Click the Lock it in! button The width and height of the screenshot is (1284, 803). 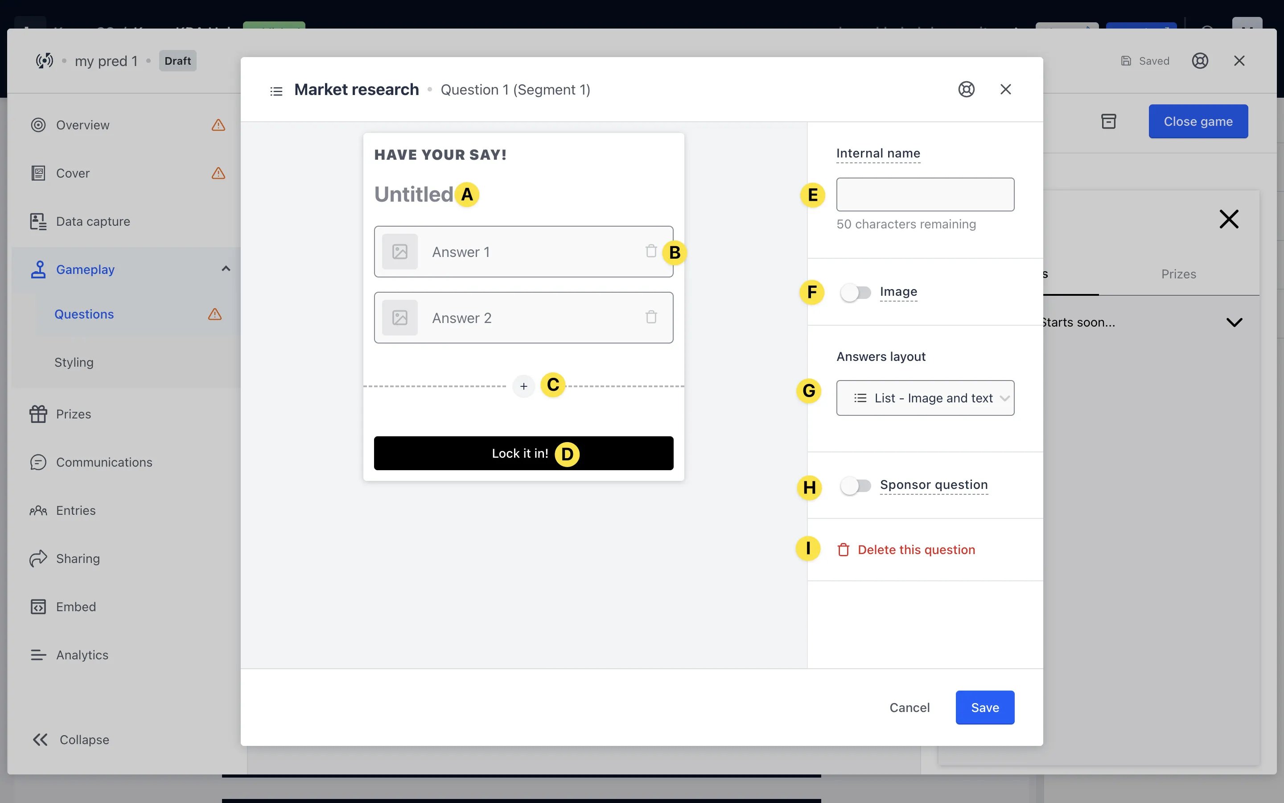[523, 453]
